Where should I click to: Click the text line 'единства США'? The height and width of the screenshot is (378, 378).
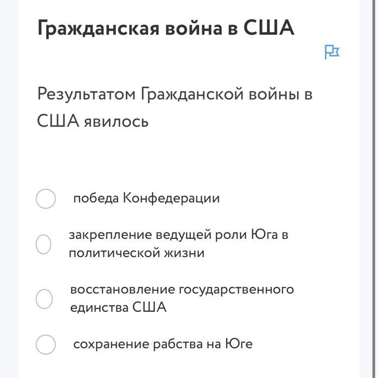[x=118, y=308]
